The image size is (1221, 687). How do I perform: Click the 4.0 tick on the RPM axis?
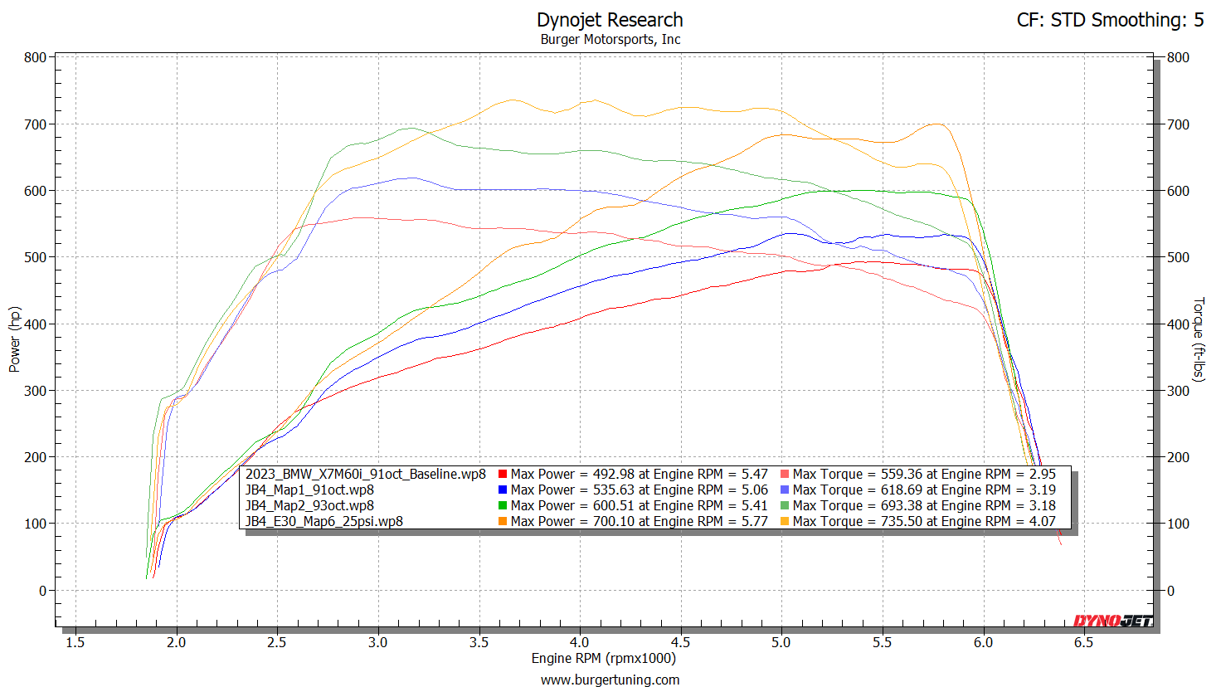[x=579, y=642]
